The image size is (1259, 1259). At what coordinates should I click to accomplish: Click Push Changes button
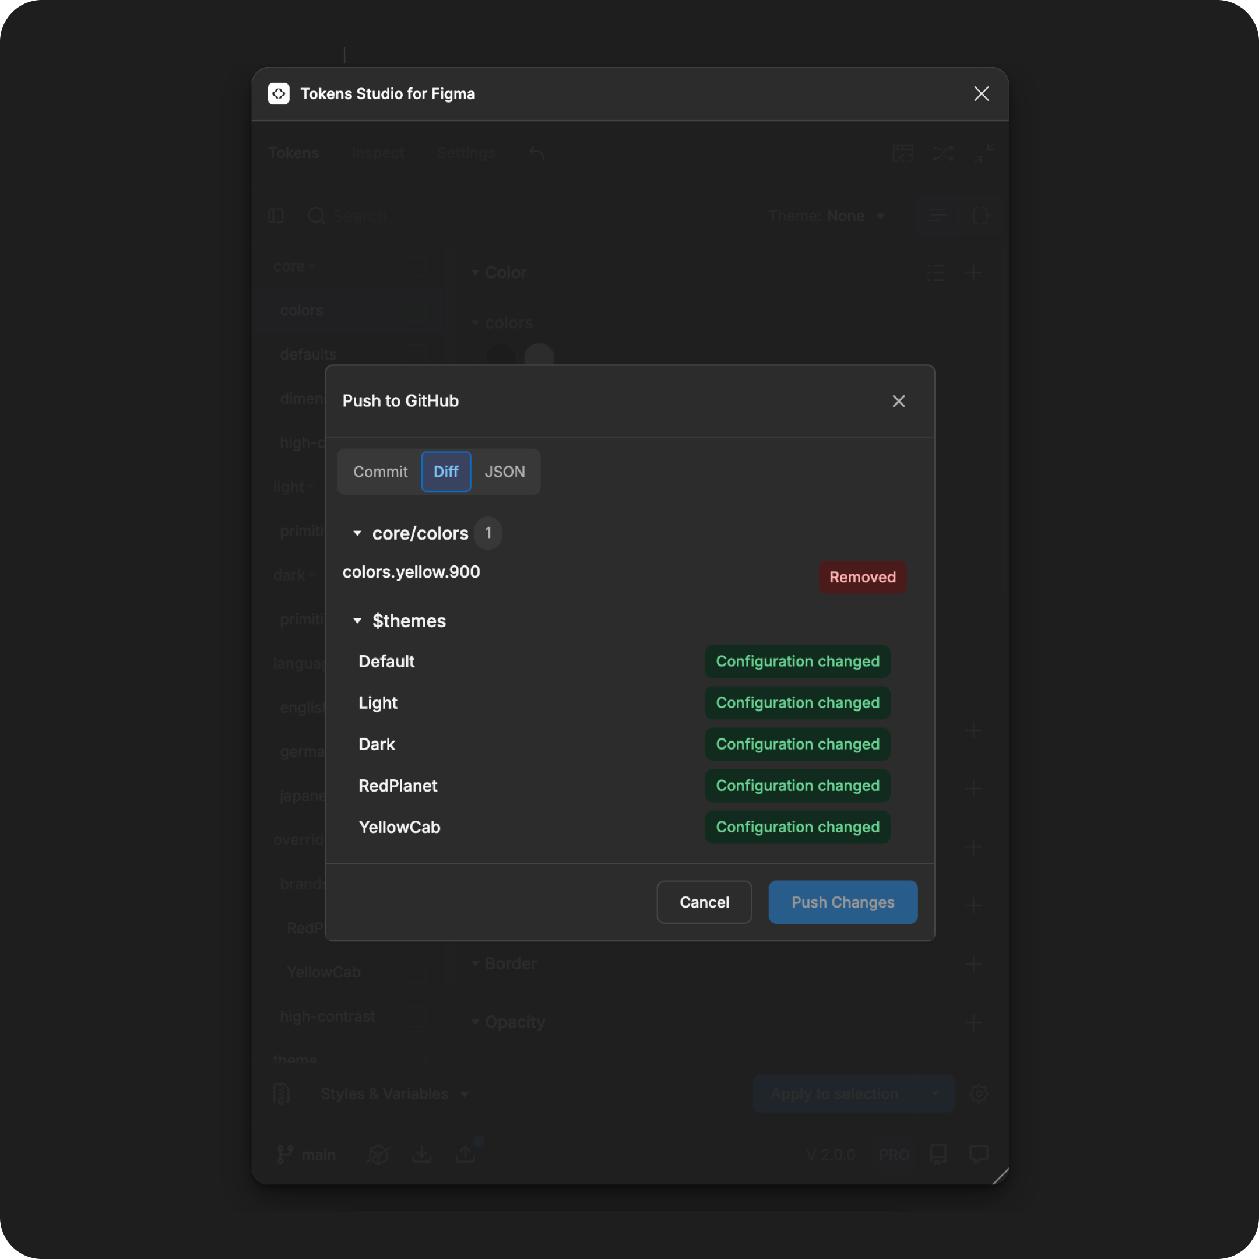[x=843, y=902]
